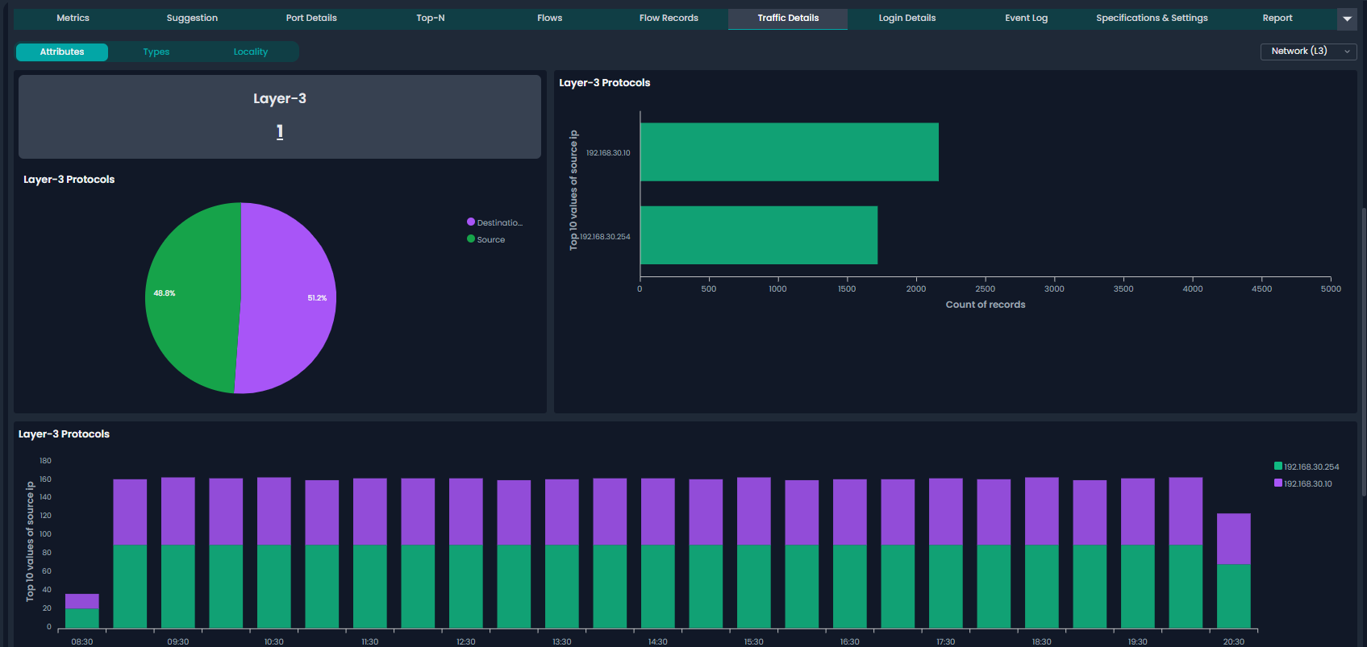The height and width of the screenshot is (647, 1367).
Task: Click the last stacked bar at 20:30
Action: tap(1234, 570)
